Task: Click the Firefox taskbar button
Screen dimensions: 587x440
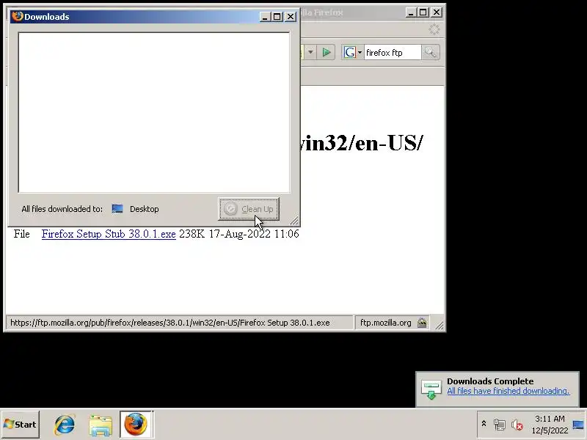Action: 136,424
